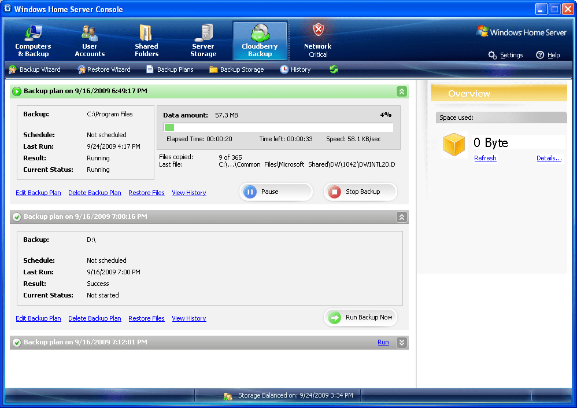Screen dimensions: 577x408
Task: Click the 'Success' result value
Action: coord(98,284)
